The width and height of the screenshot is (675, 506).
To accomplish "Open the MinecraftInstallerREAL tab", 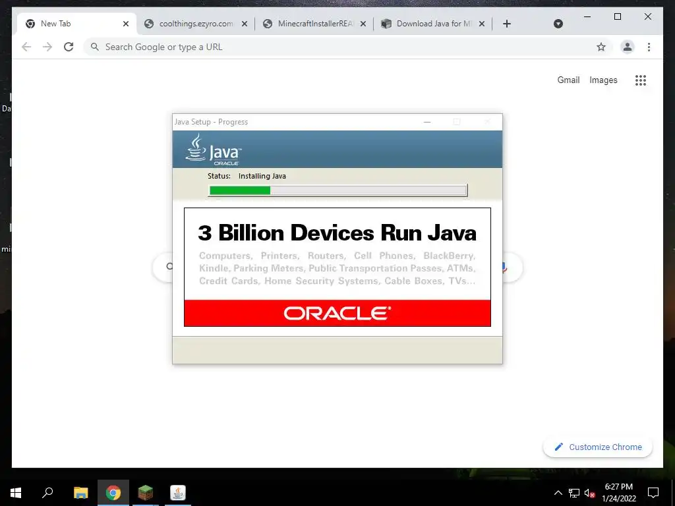I will pos(314,24).
